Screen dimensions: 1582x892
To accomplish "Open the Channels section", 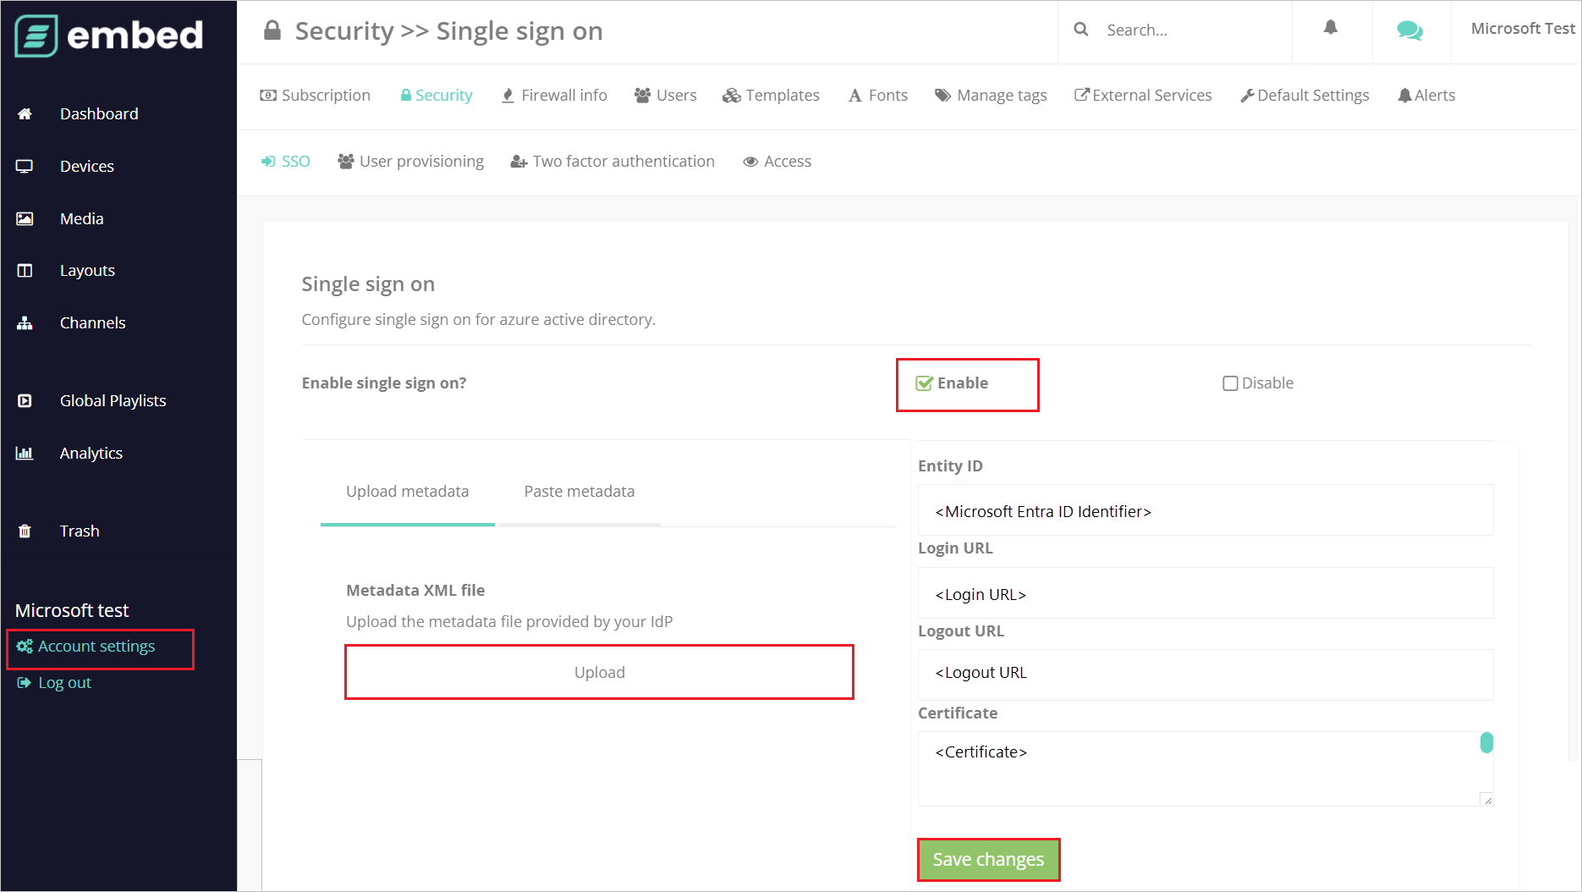I will pyautogui.click(x=92, y=322).
